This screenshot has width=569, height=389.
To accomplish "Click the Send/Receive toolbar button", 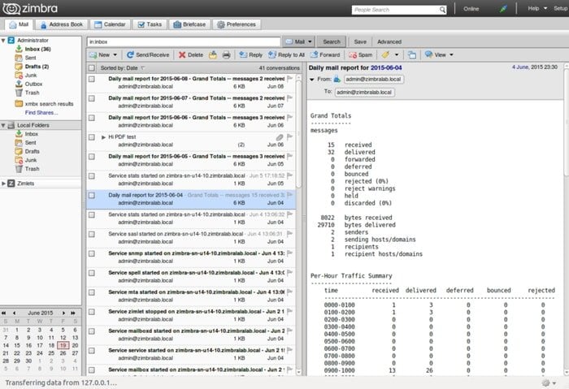I will [x=148, y=54].
